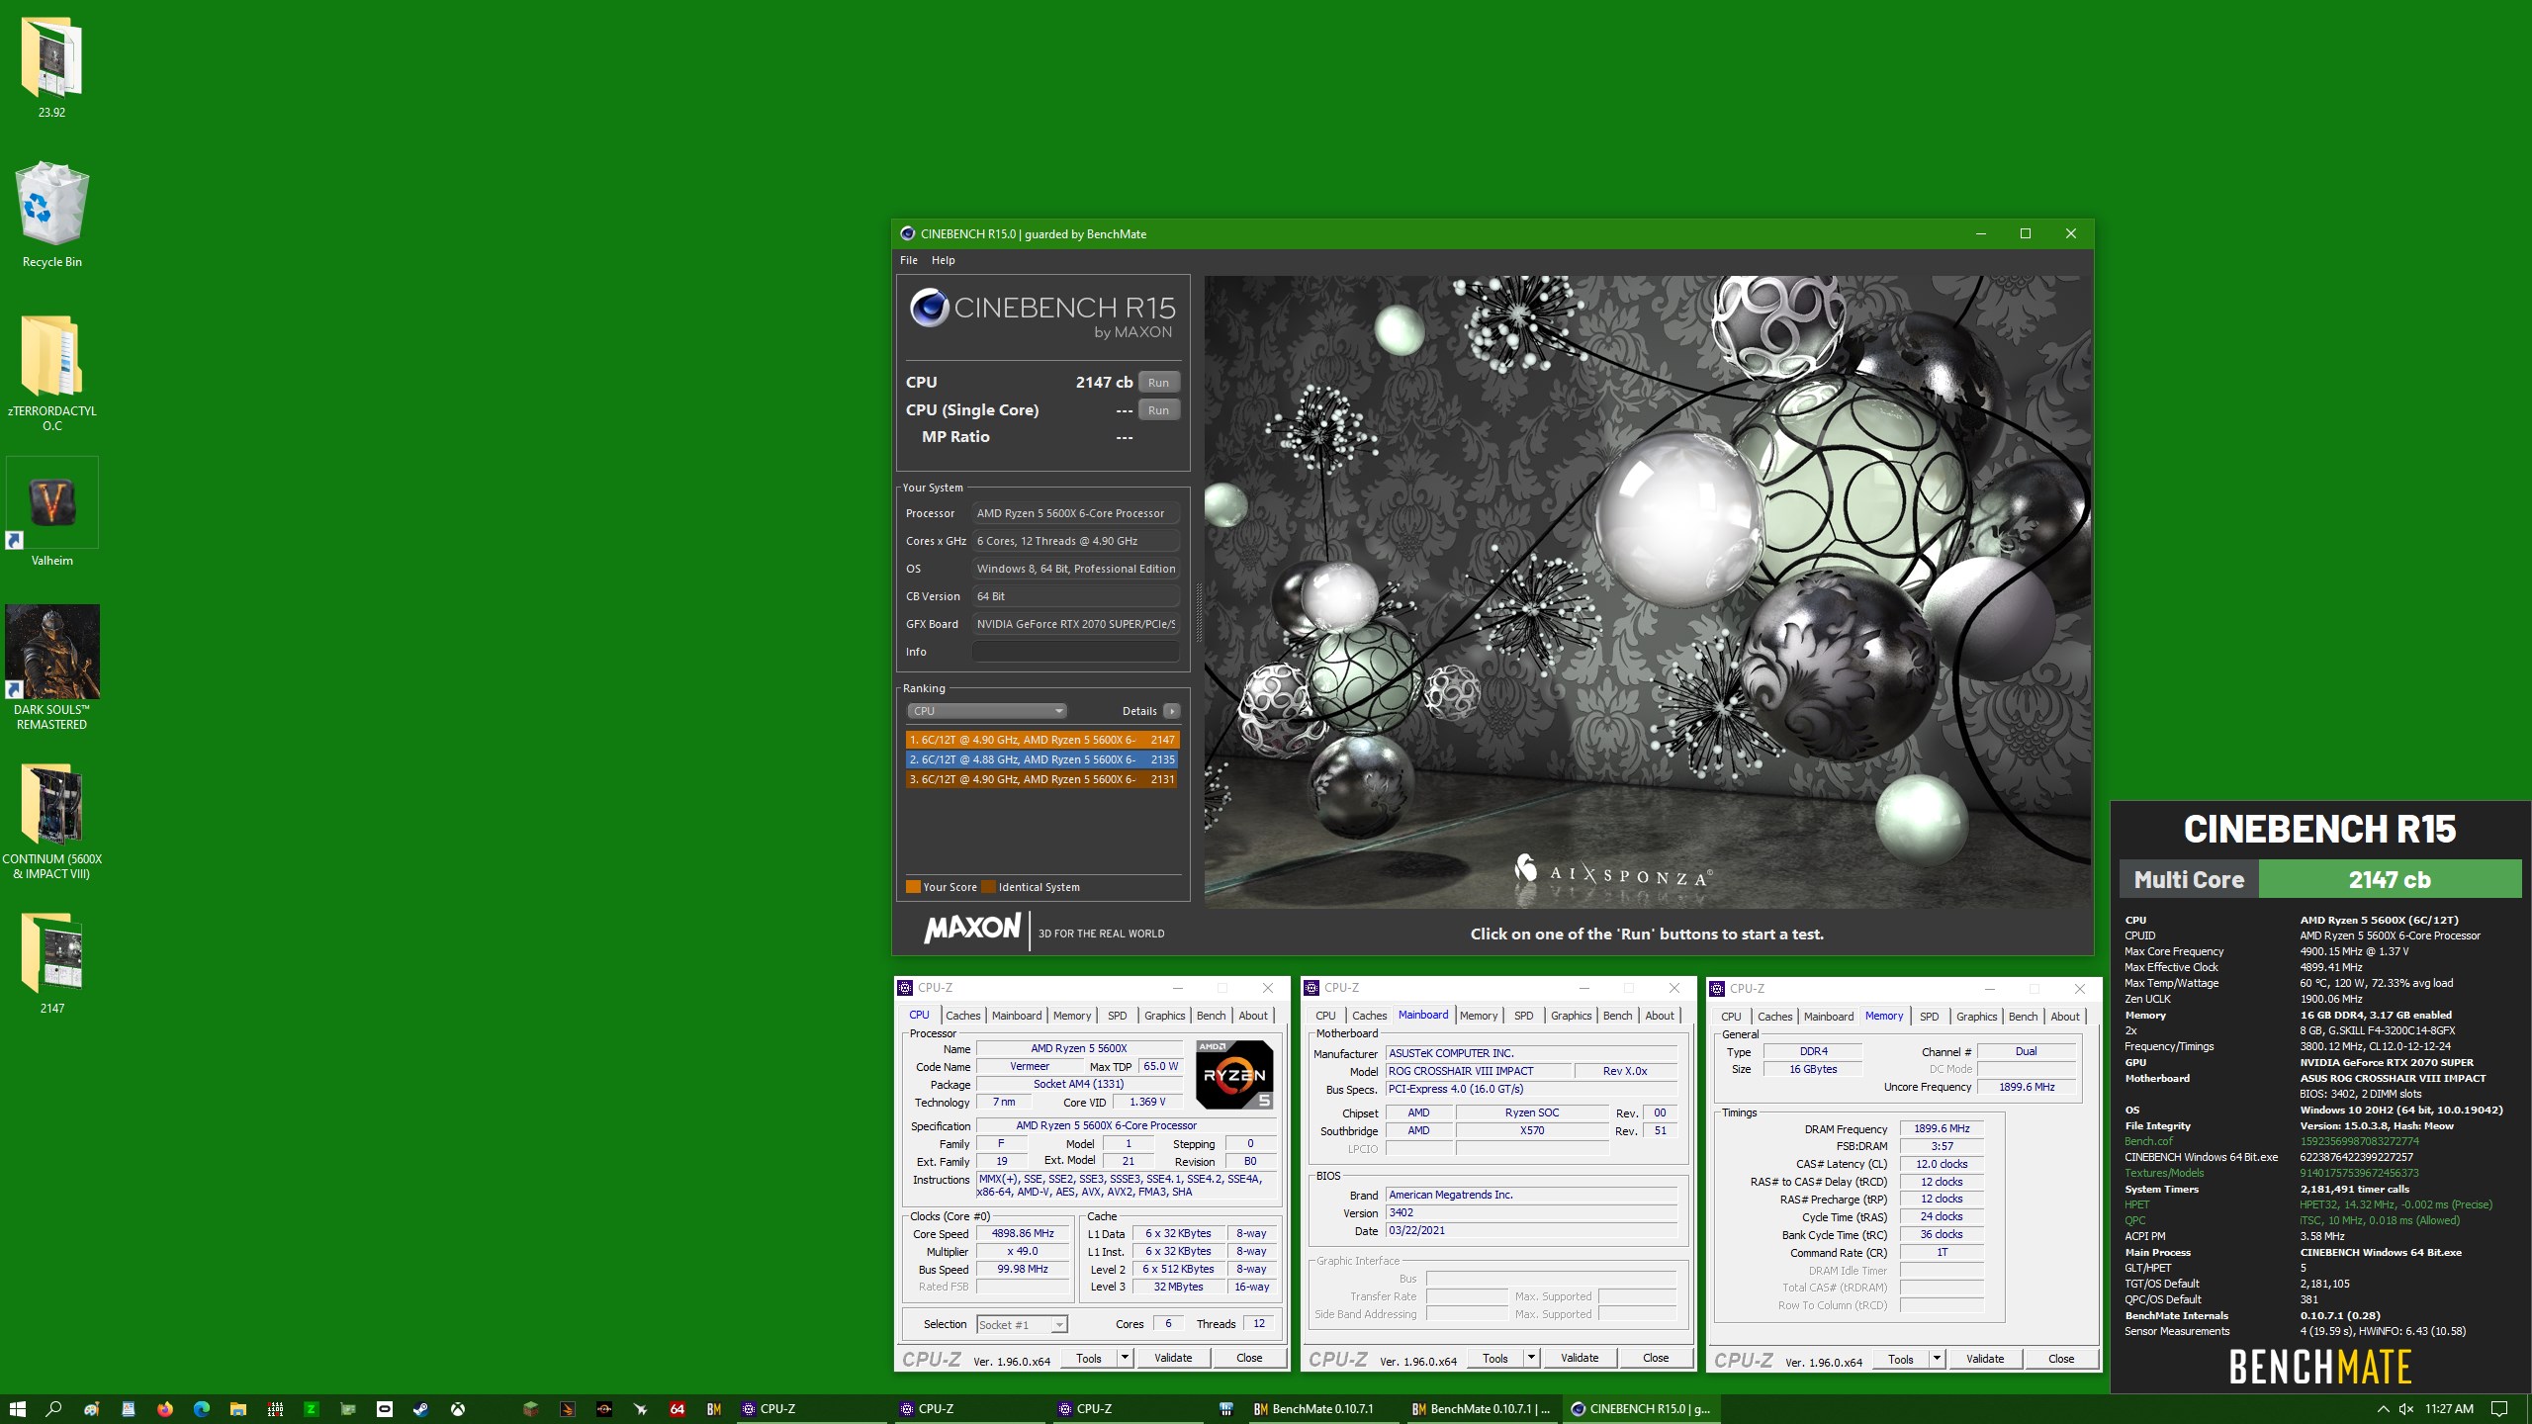Open taskbar search magnifier
2532x1424 pixels.
(53, 1409)
